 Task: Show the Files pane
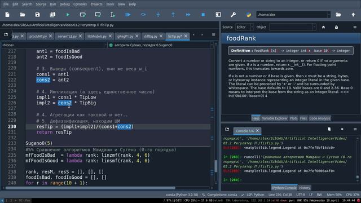(303, 118)
